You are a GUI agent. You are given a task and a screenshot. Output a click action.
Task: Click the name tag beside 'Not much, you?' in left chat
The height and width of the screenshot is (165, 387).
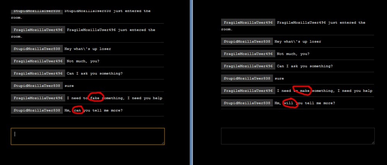[x=38, y=61]
